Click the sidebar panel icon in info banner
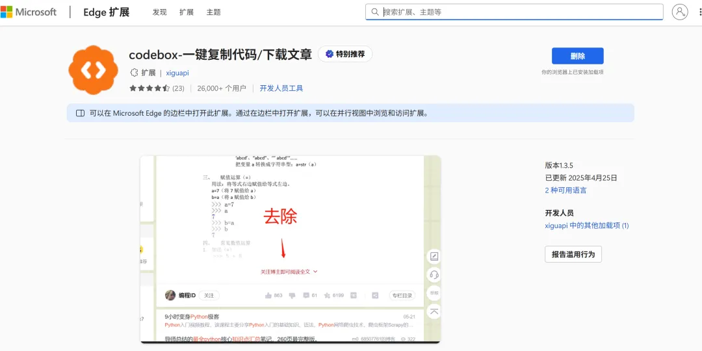Image resolution: width=702 pixels, height=351 pixels. point(80,113)
